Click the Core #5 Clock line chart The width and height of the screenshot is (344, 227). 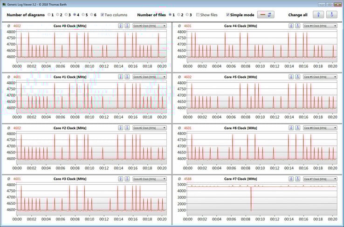pyautogui.click(x=262, y=97)
